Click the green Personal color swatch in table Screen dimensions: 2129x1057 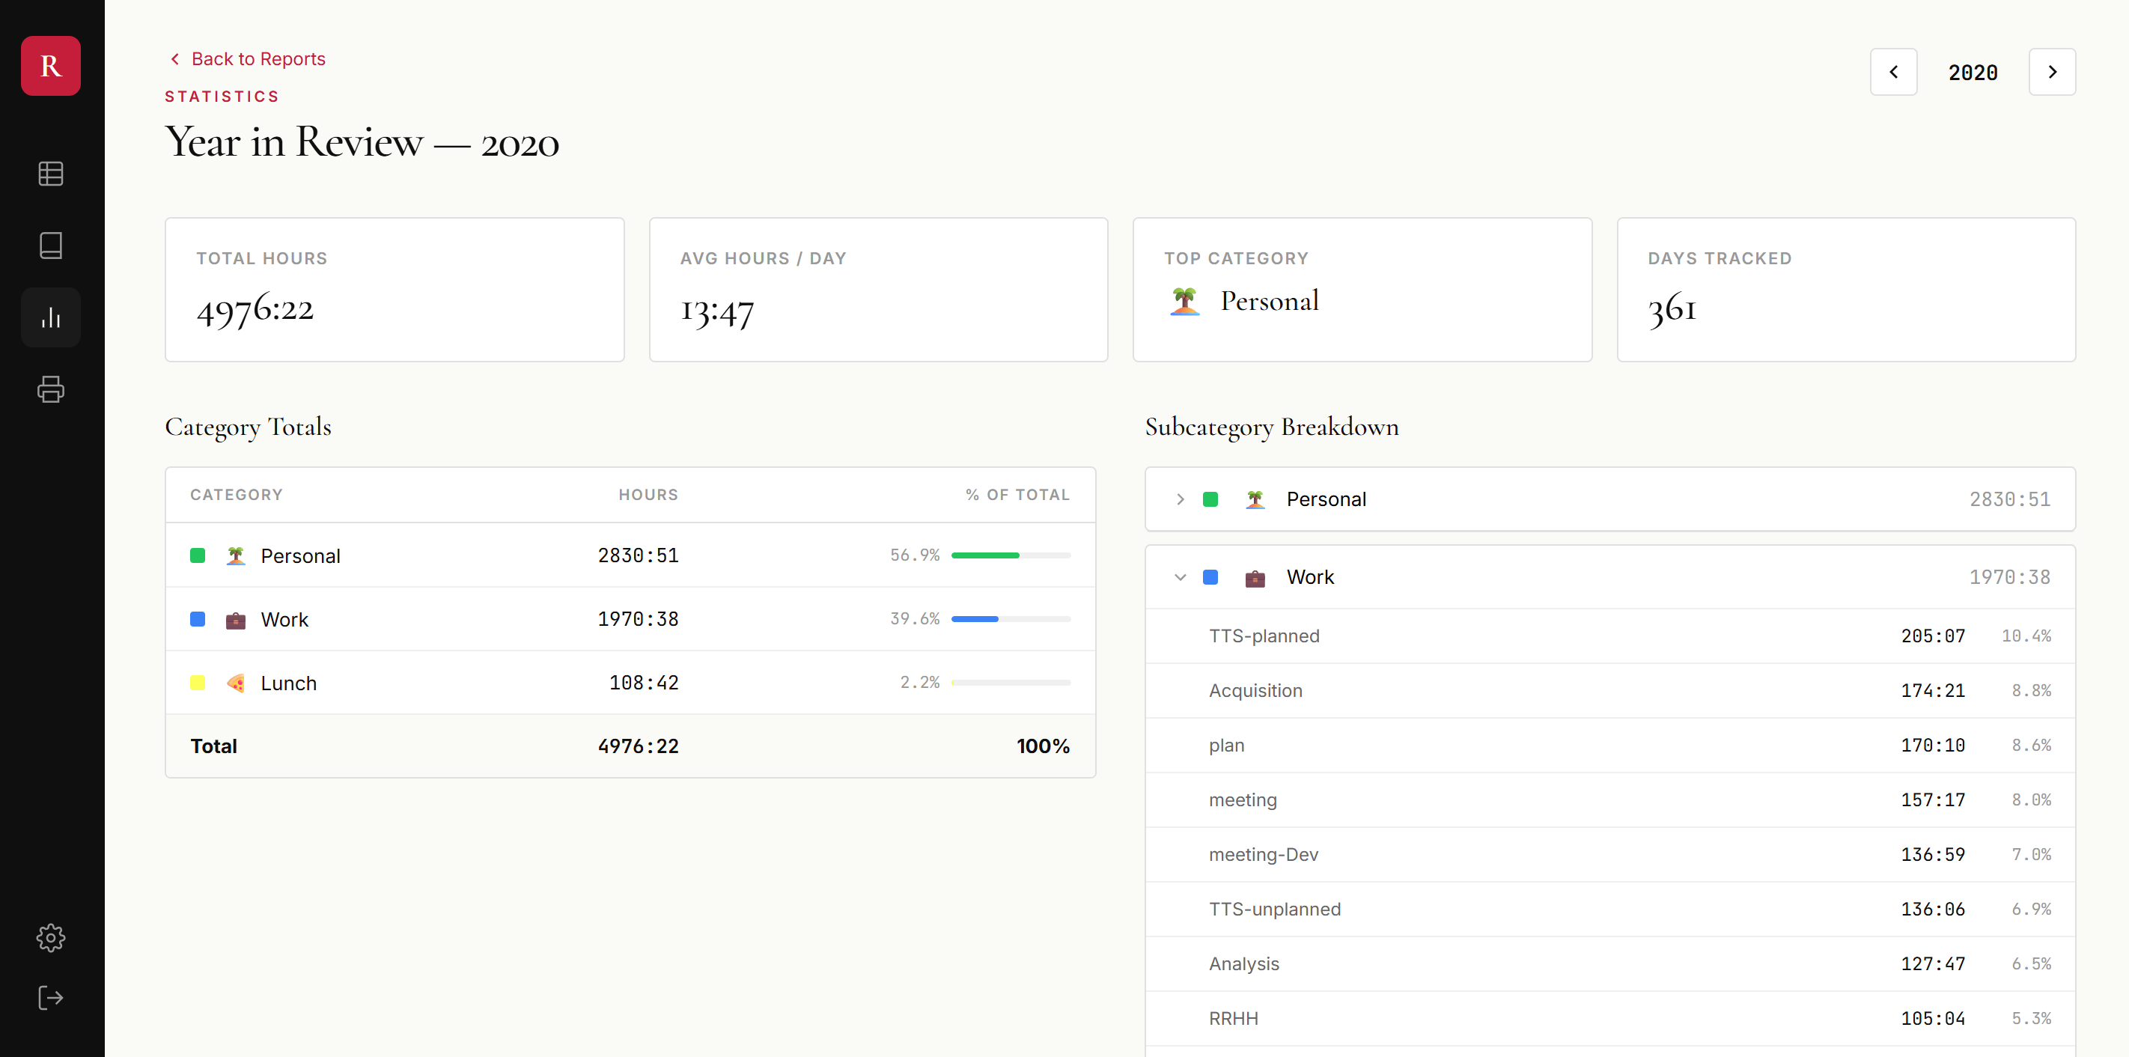(198, 555)
